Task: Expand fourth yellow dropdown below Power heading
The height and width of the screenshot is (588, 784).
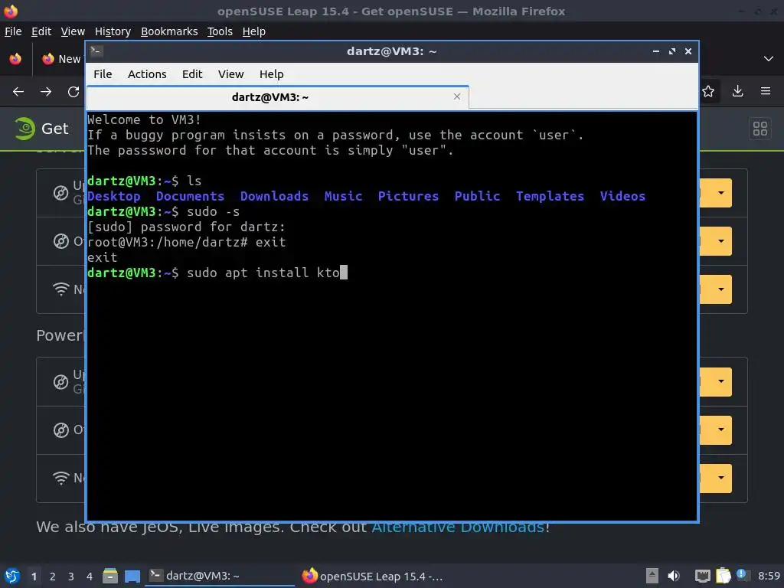Action: point(720,381)
